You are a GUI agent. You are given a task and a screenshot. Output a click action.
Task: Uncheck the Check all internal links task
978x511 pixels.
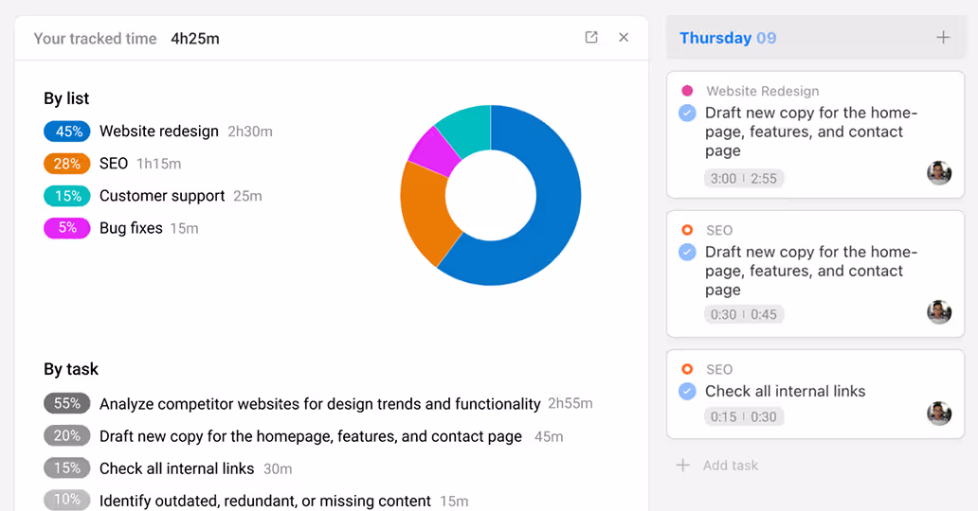[687, 392]
